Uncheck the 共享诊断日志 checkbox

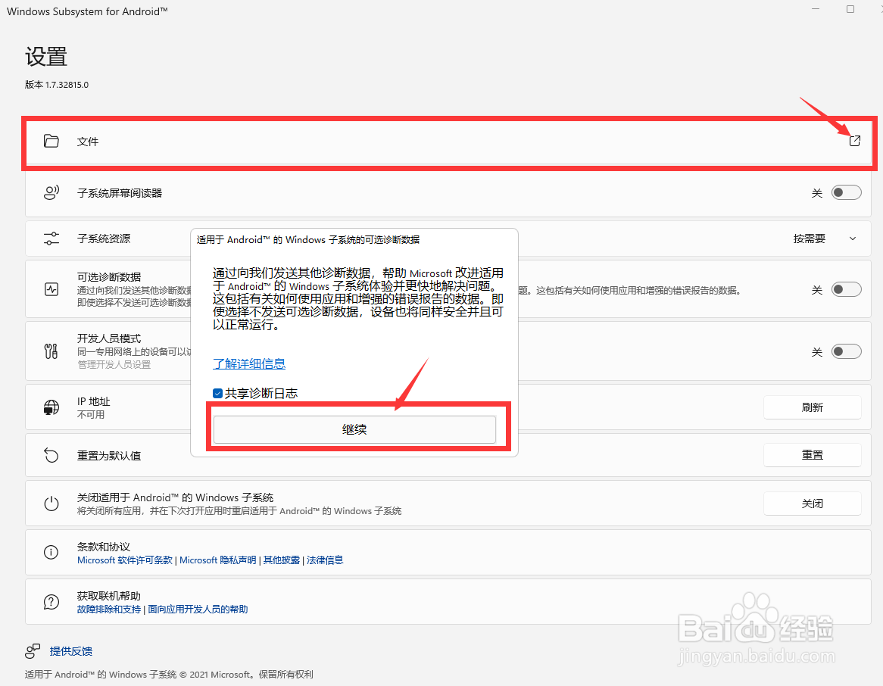click(x=217, y=393)
